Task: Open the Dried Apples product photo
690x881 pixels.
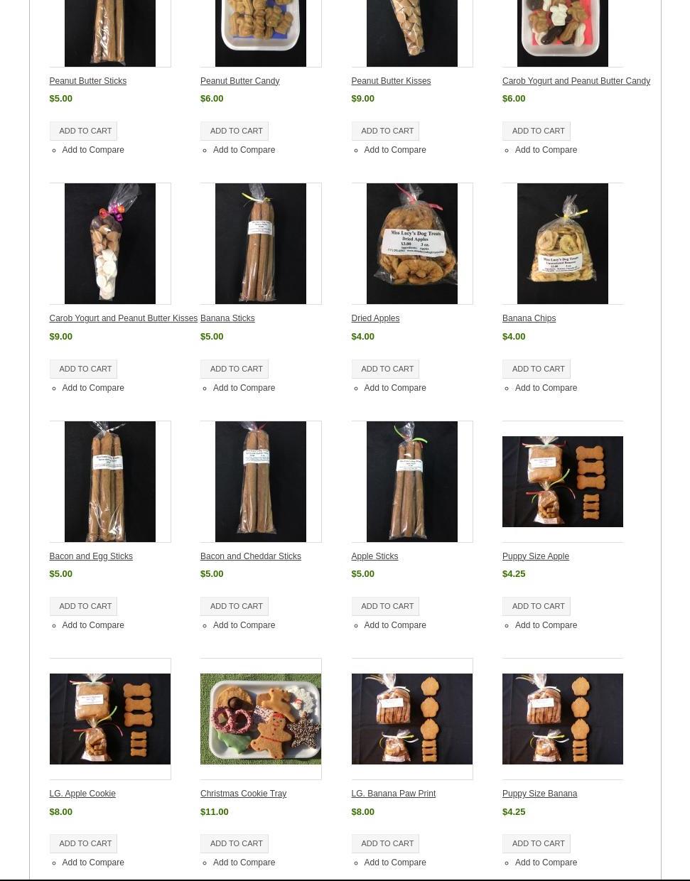Action: pyautogui.click(x=412, y=244)
